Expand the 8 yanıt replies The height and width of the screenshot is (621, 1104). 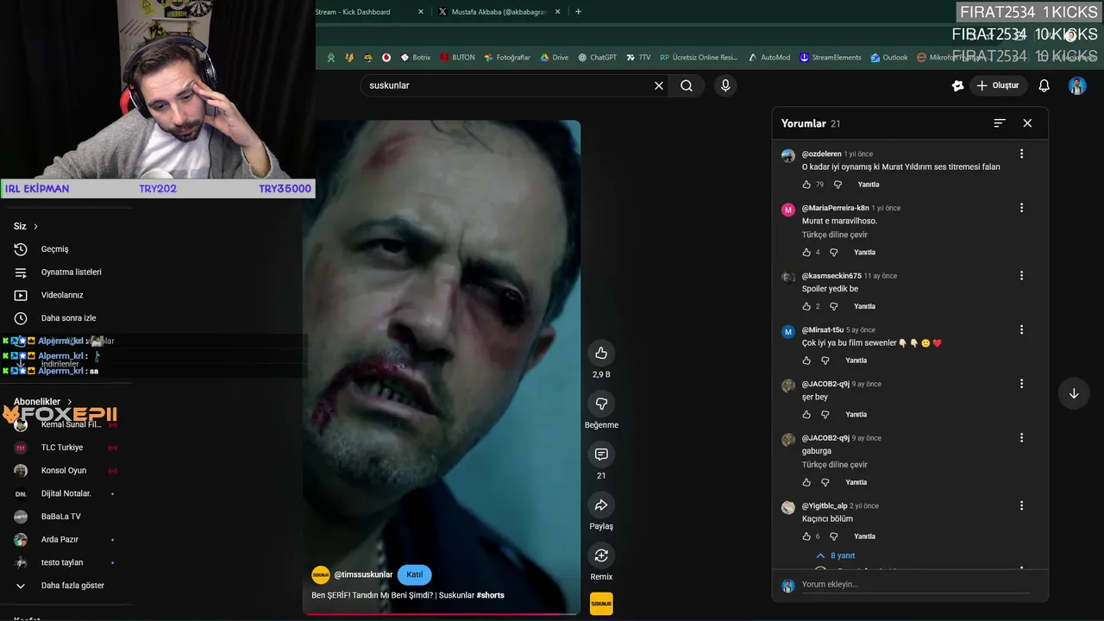pos(835,555)
